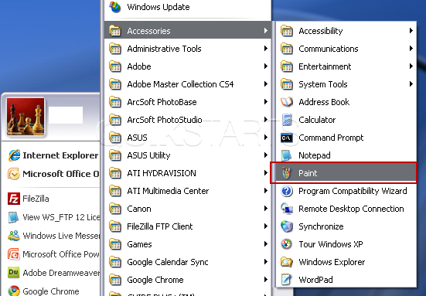Screen dimensions: 426x296
Task: Click the Communications folder label
Action: click(x=328, y=49)
